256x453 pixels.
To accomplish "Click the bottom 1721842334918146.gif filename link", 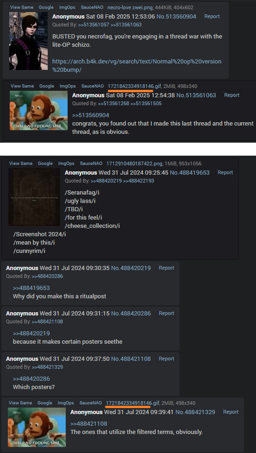I will point(133,403).
